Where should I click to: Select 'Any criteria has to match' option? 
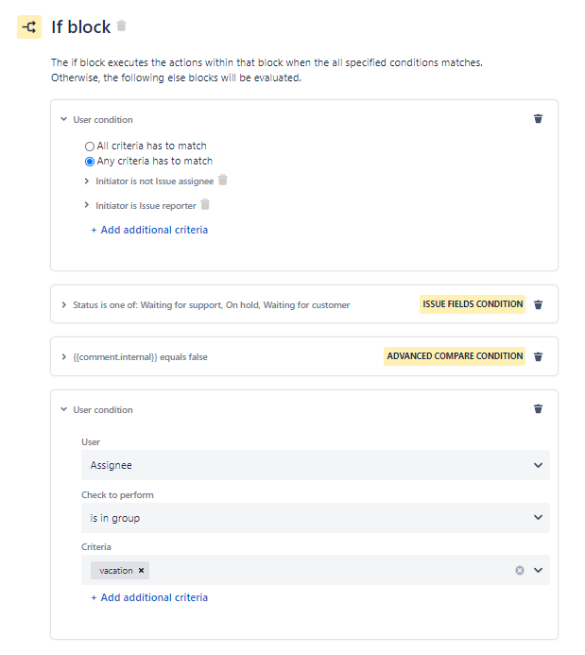tap(90, 162)
